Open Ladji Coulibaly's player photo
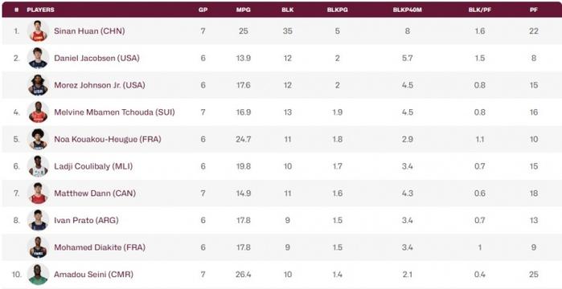562x289 pixels. pyautogui.click(x=39, y=166)
